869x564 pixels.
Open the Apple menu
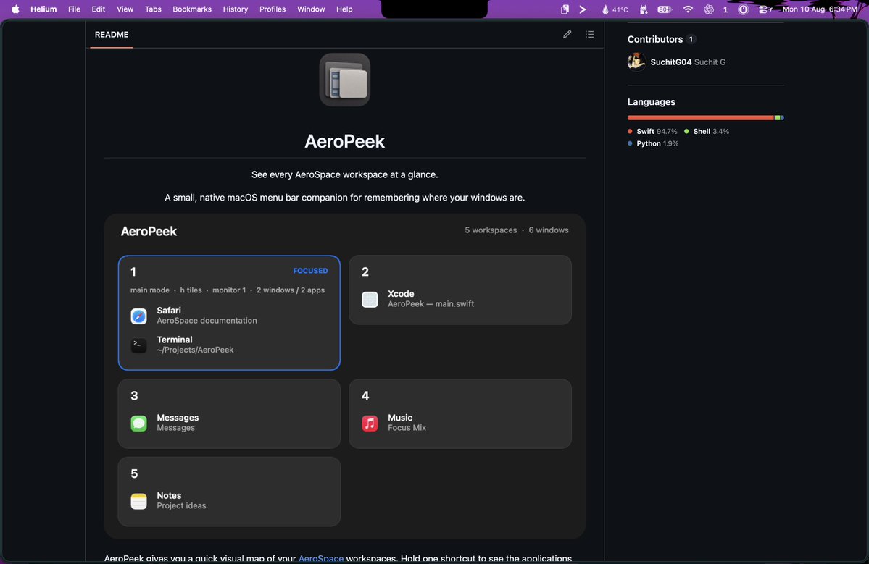click(x=15, y=9)
